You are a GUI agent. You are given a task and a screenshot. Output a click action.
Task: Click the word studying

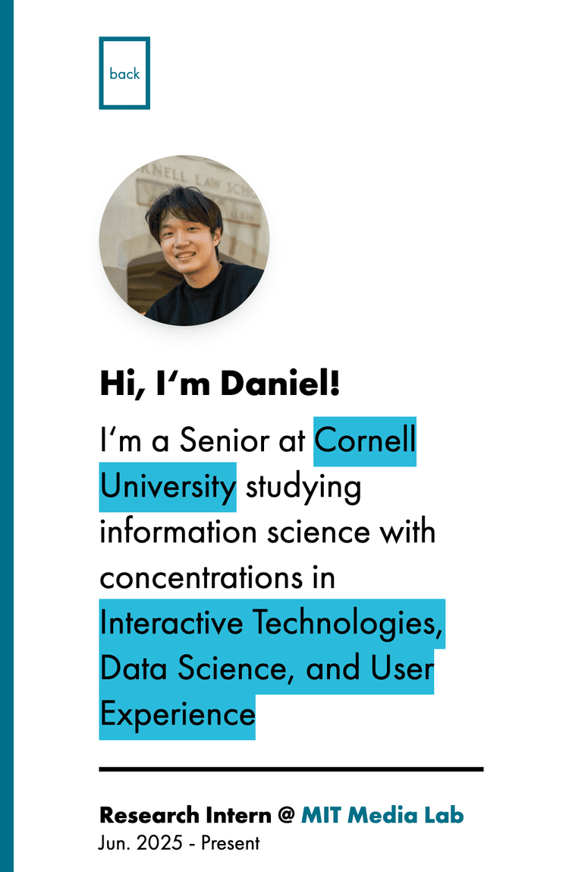(x=303, y=488)
